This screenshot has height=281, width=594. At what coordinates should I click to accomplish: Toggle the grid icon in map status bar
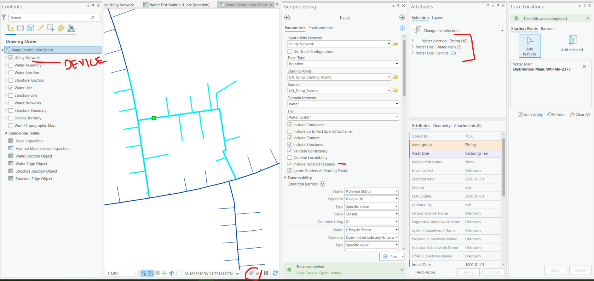[x=158, y=273]
